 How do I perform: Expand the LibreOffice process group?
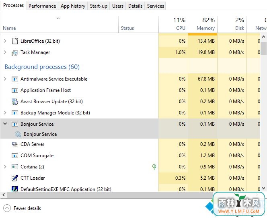click(x=5, y=41)
